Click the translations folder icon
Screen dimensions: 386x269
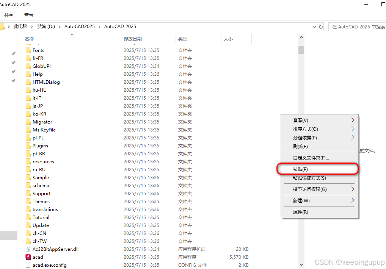point(28,209)
